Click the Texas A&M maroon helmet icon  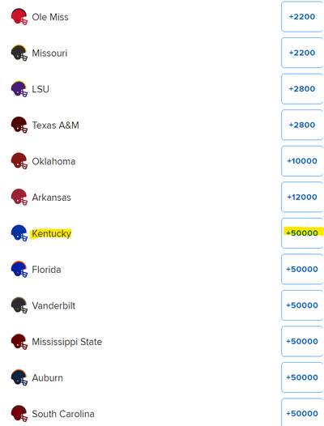coord(19,126)
